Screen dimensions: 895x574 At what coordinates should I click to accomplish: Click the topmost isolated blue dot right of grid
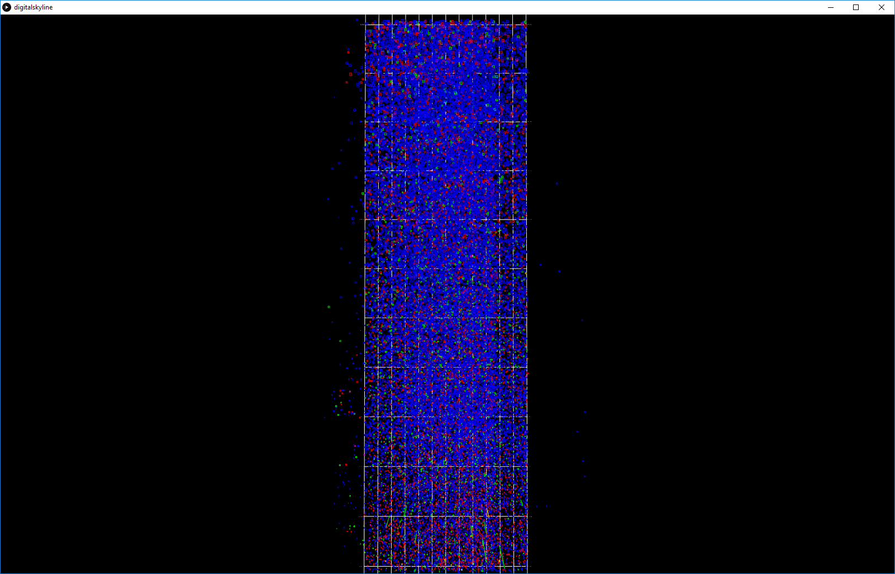[557, 183]
